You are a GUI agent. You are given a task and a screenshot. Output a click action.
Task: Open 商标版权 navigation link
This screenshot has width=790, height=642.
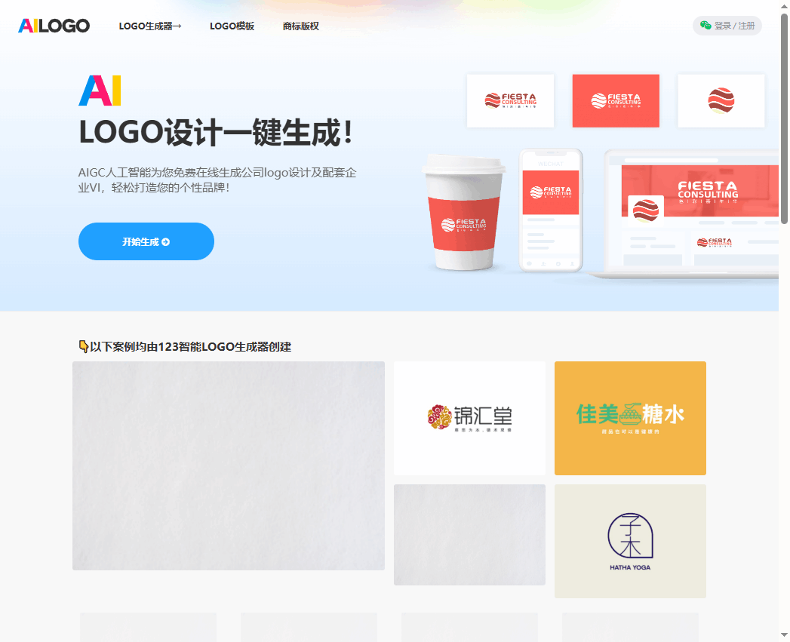(x=300, y=26)
